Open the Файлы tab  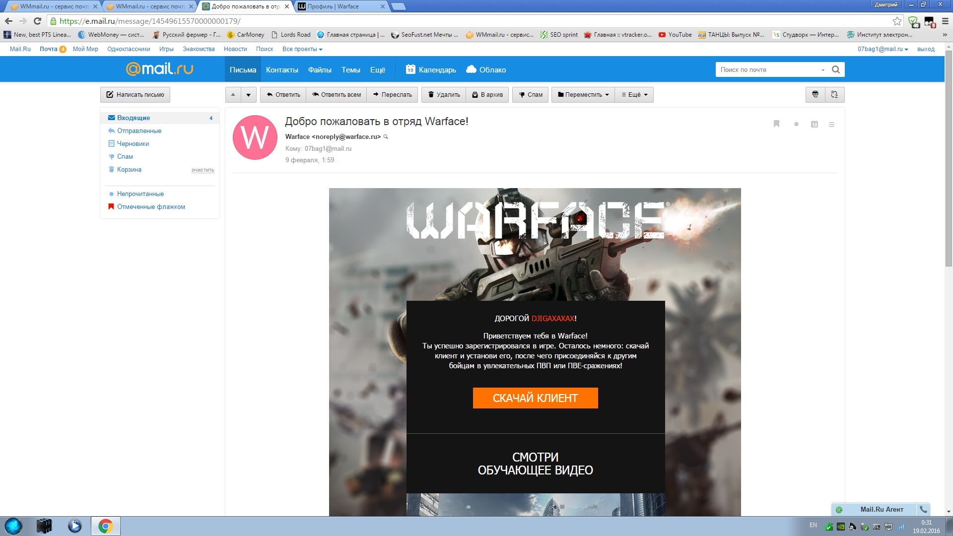pos(320,69)
